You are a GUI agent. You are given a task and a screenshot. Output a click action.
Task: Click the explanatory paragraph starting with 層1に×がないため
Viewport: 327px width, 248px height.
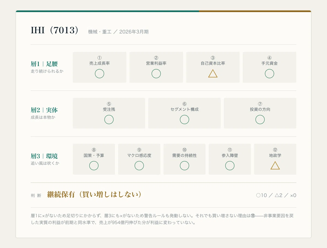pyautogui.click(x=162, y=219)
